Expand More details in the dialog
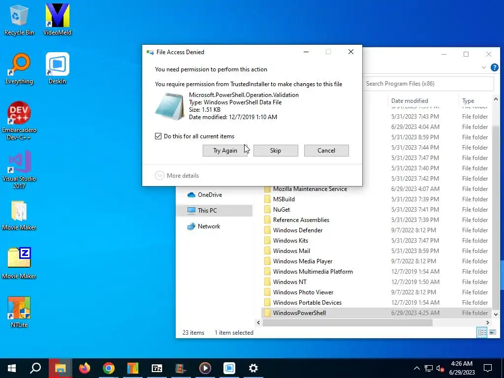The height and width of the screenshot is (378, 504). pos(177,176)
